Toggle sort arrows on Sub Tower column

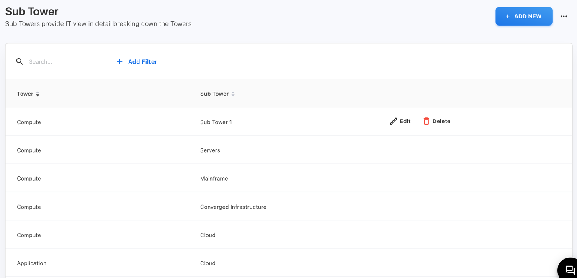(x=233, y=94)
